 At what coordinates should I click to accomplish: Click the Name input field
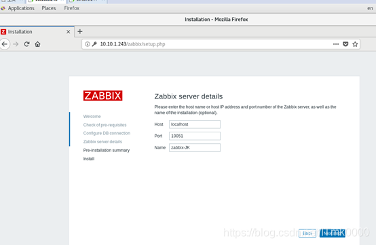coord(195,147)
